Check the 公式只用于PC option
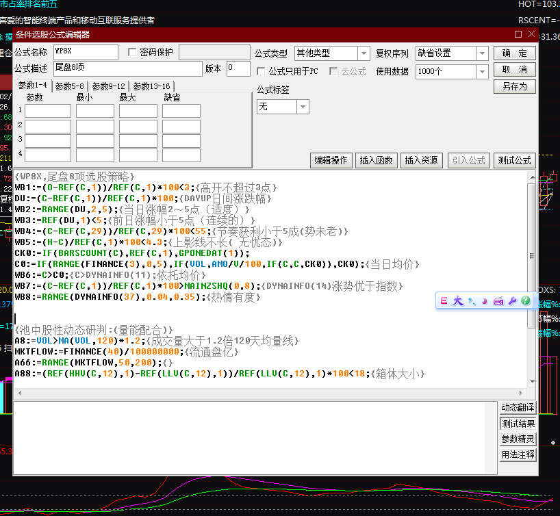Screen dimensions: 560x516 pos(261,71)
